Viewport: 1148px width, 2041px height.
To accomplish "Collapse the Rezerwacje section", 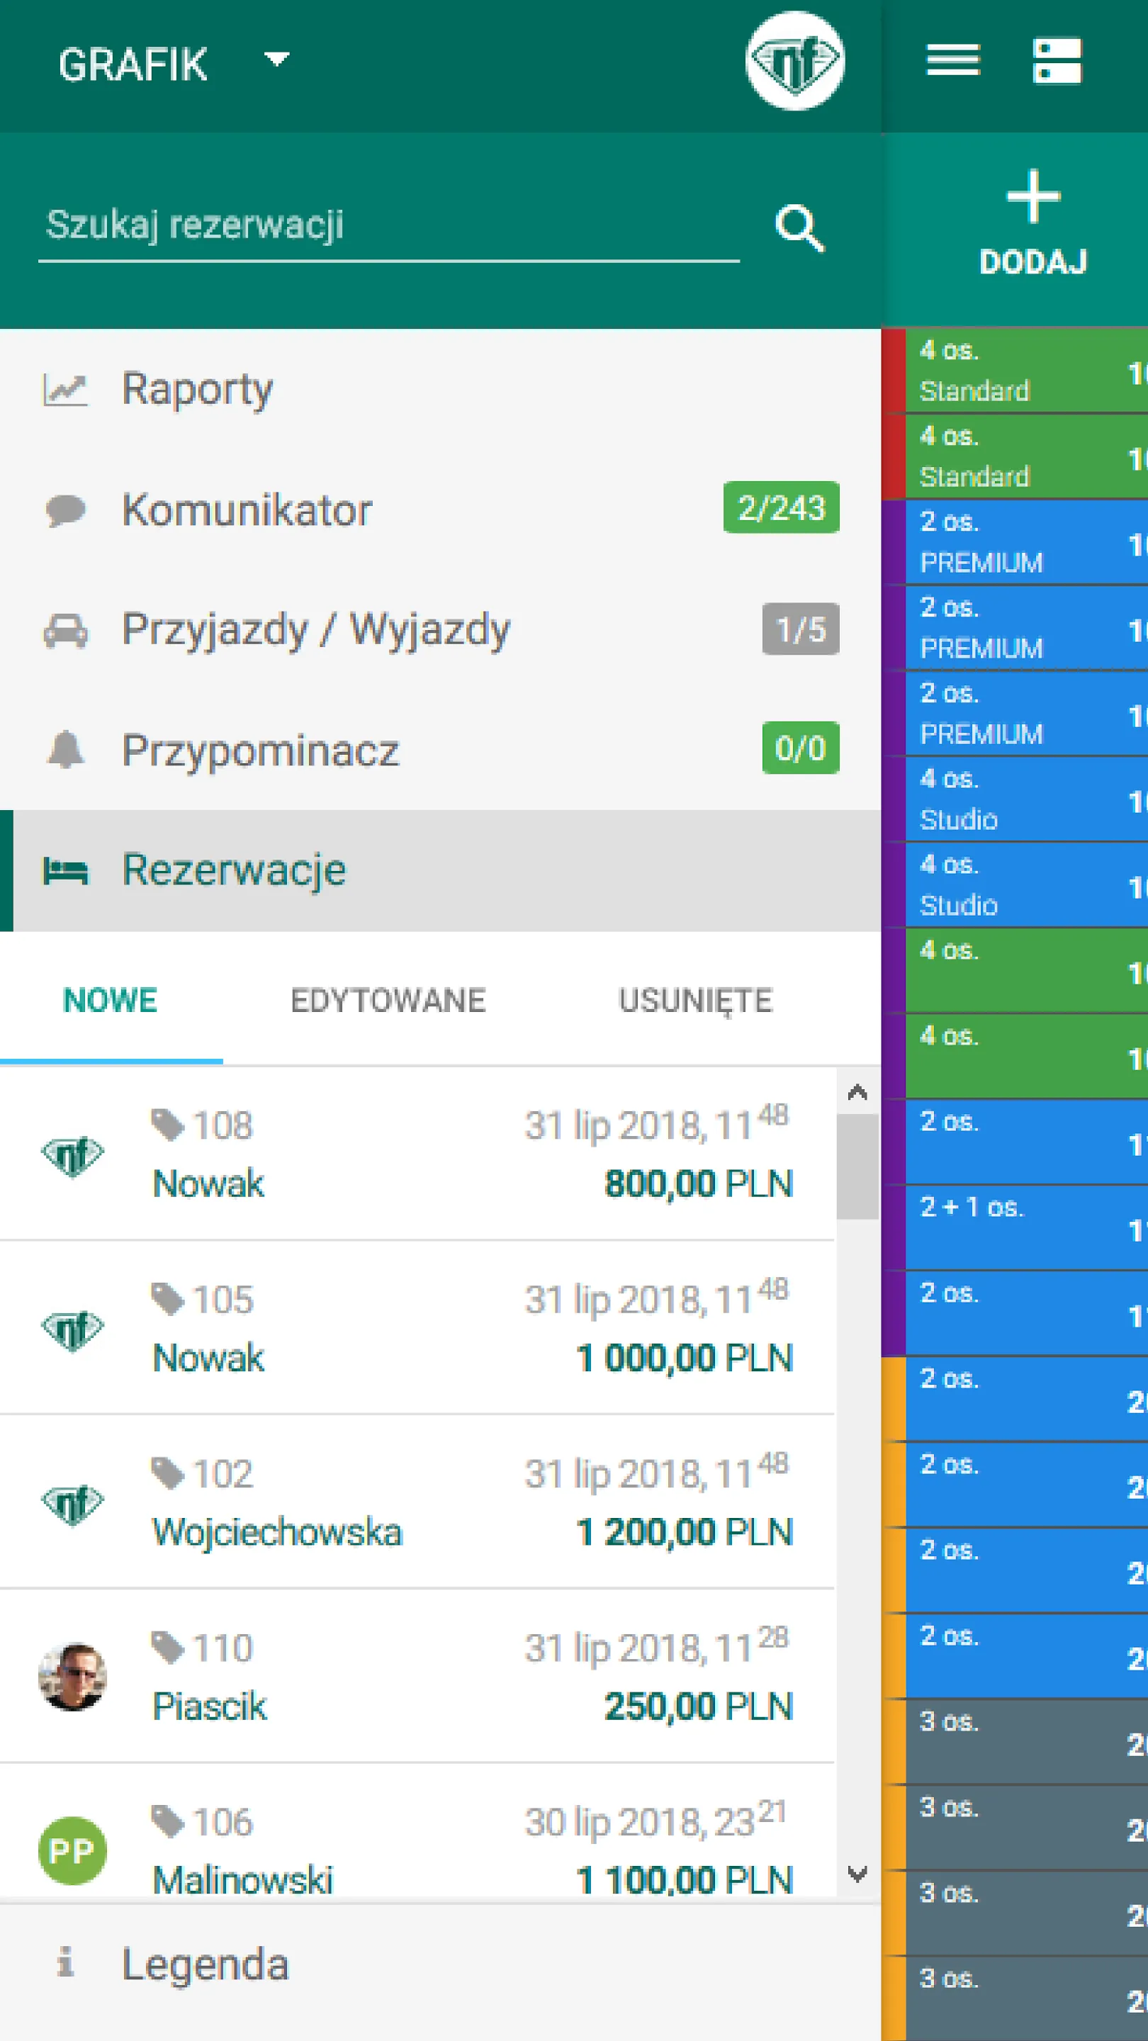I will pyautogui.click(x=441, y=870).
